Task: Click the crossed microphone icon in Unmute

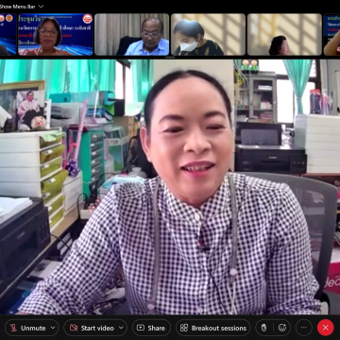Action: tap(13, 328)
